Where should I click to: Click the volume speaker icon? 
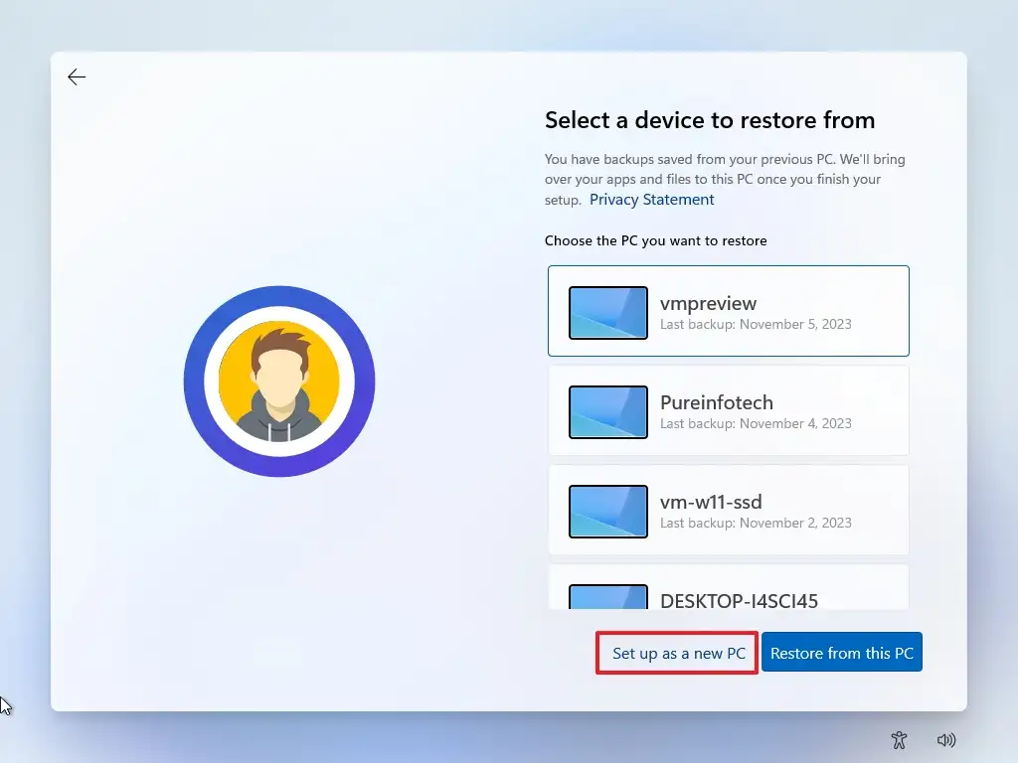(x=946, y=739)
